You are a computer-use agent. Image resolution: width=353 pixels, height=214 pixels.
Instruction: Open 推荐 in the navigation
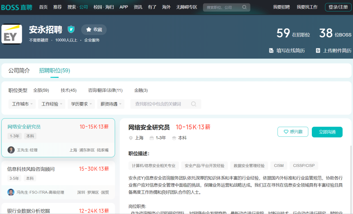(58, 7)
